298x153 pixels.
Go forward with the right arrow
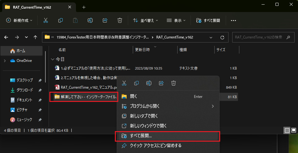point(17,37)
